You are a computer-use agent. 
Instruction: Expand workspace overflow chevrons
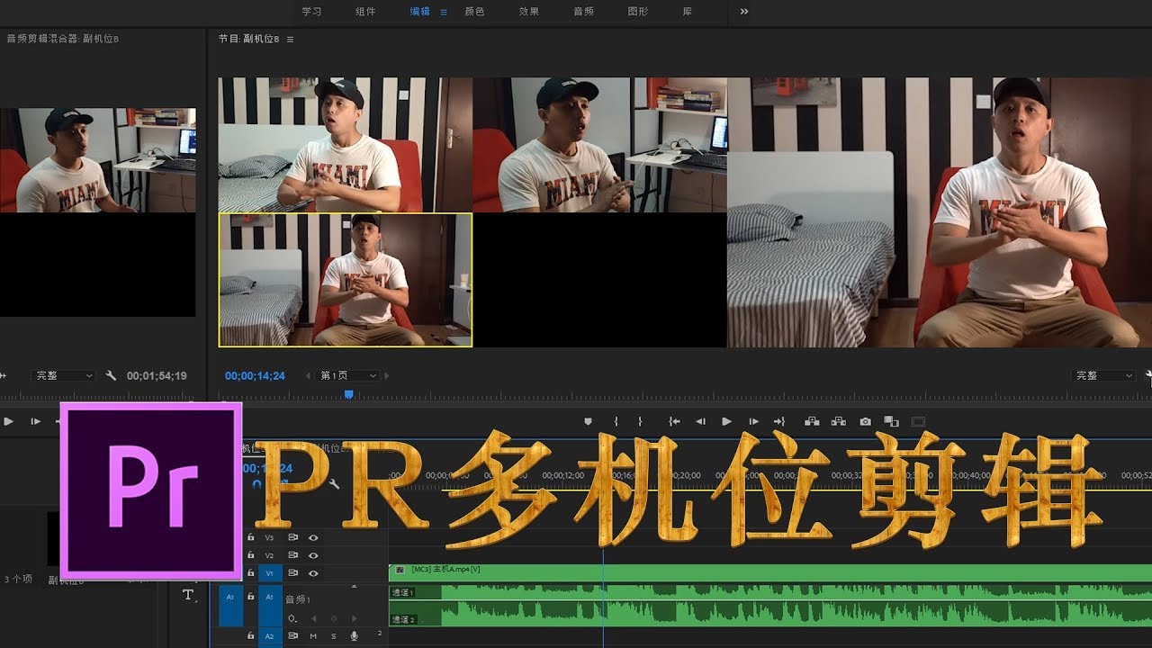click(x=744, y=12)
